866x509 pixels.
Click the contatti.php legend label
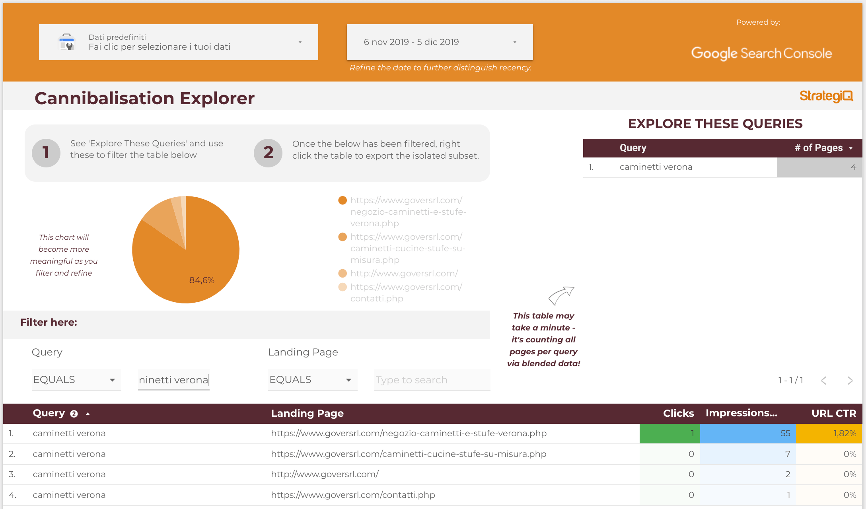pyautogui.click(x=406, y=293)
